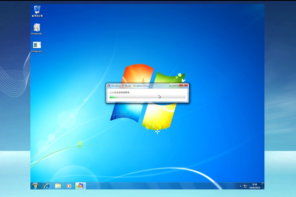Viewport: 296px width, 197px height.
Task: Open the Start menu orb
Action: (x=35, y=186)
